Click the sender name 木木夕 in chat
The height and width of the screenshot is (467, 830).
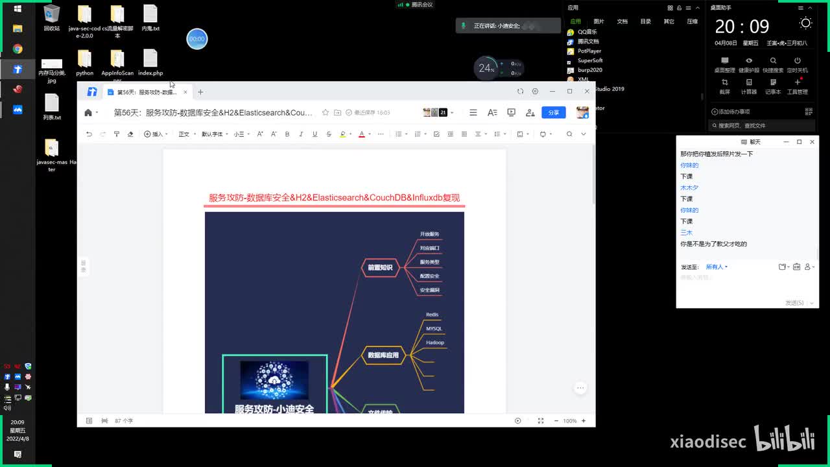pos(689,187)
